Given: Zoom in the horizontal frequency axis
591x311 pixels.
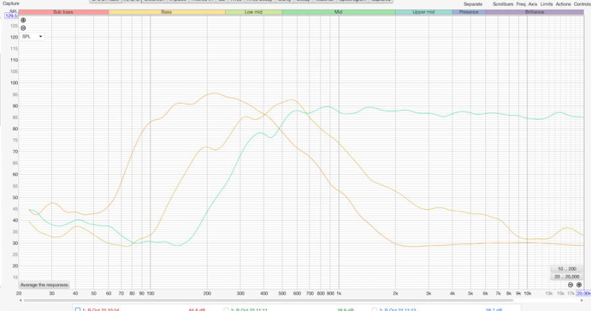Looking at the screenshot, I should [579, 285].
